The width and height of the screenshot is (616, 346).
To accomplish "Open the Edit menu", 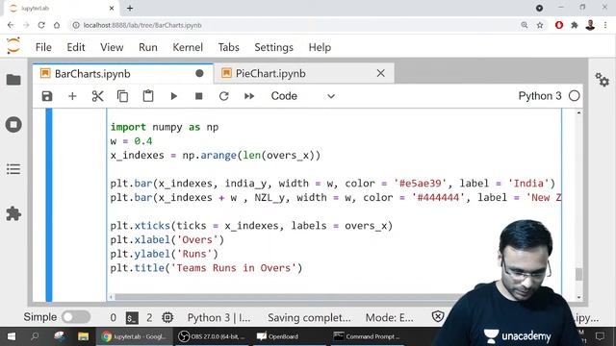I will click(76, 47).
